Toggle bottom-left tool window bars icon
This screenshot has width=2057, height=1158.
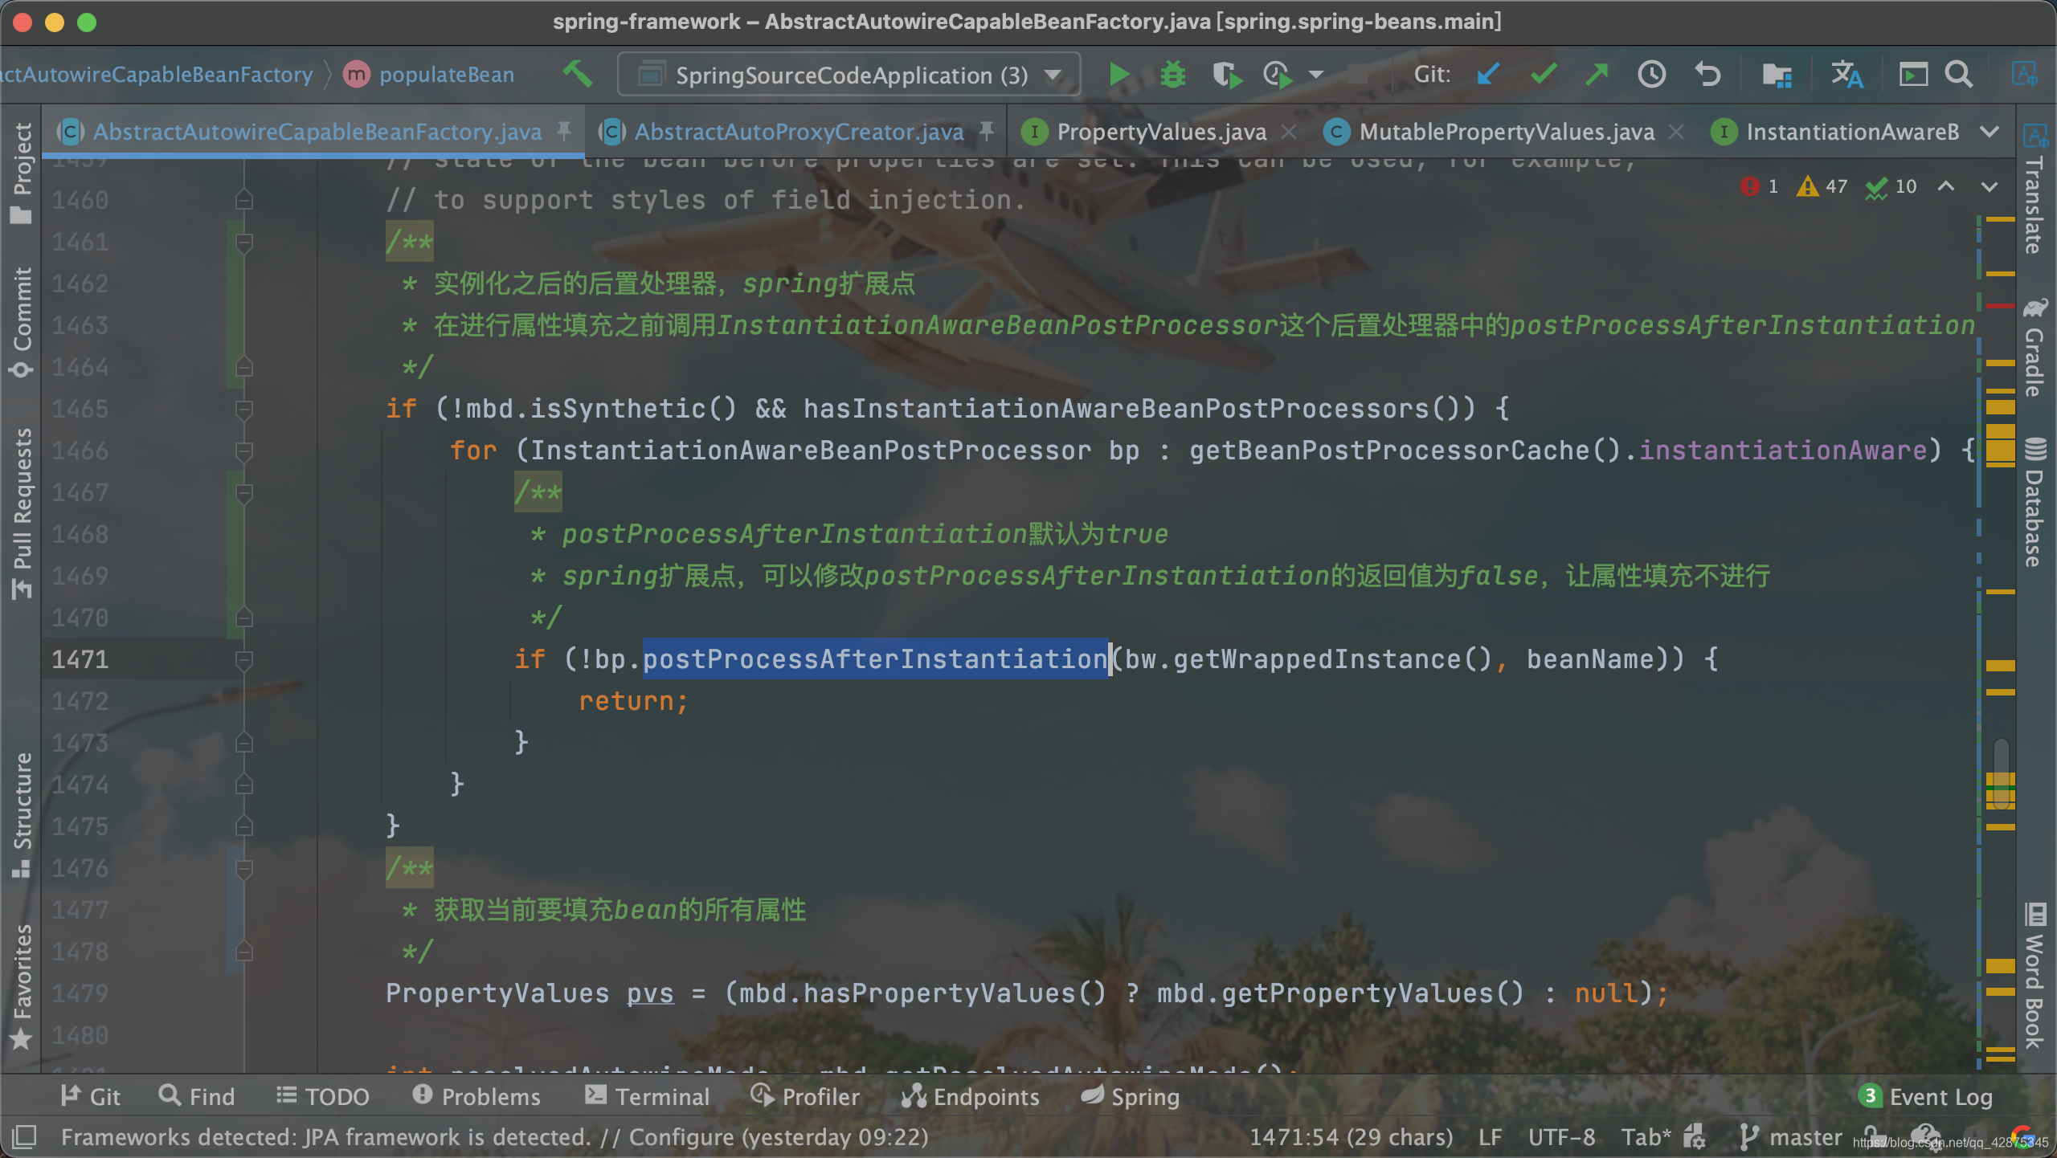(x=24, y=1136)
